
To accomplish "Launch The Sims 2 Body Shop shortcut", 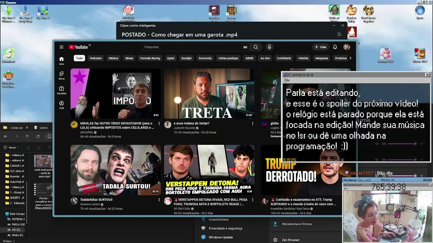I will (x=25, y=14).
